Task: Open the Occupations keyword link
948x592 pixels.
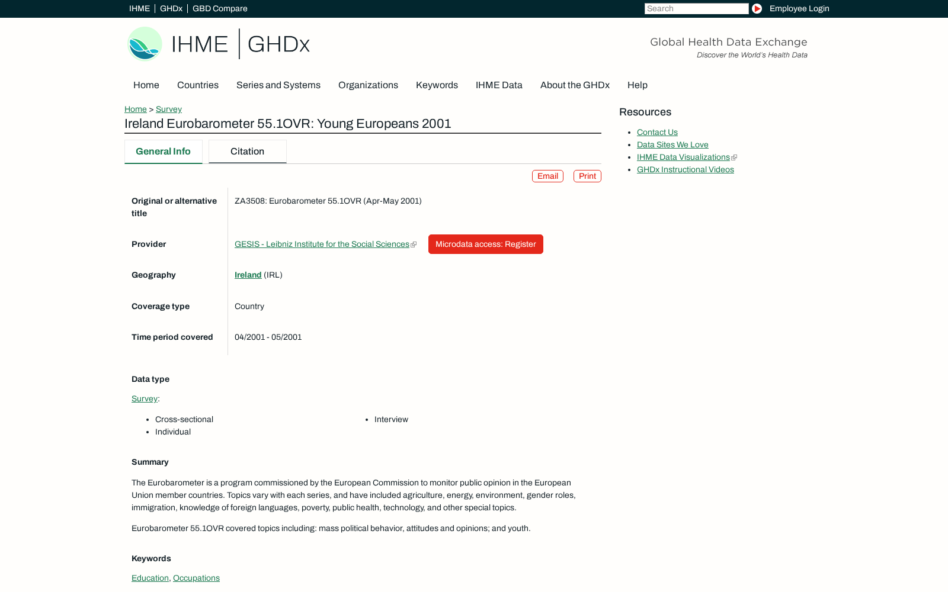Action: pyautogui.click(x=196, y=578)
